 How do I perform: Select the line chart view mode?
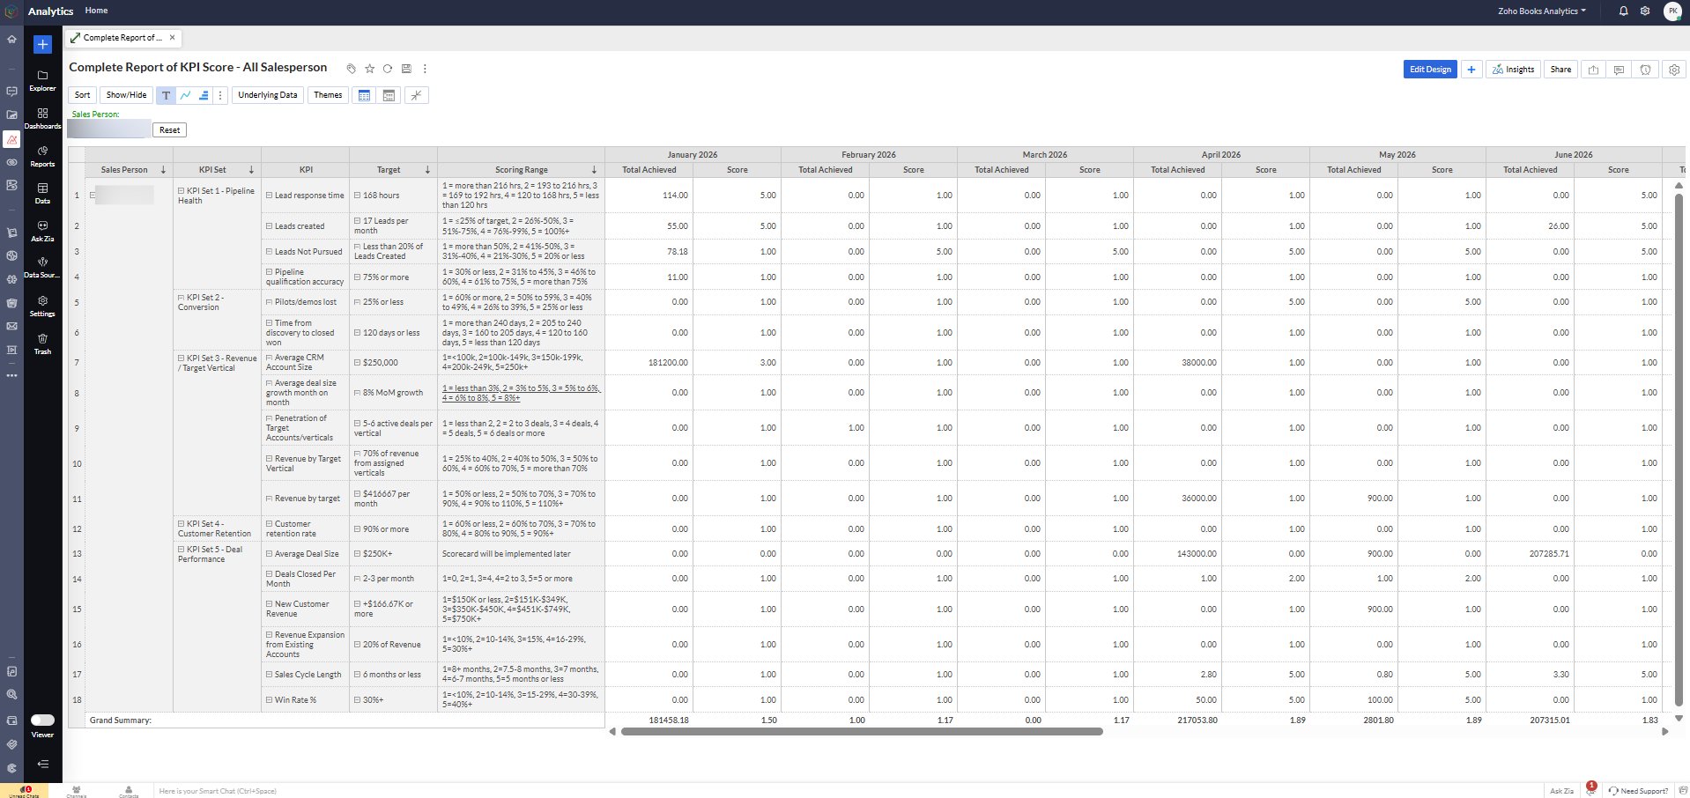pyautogui.click(x=185, y=95)
